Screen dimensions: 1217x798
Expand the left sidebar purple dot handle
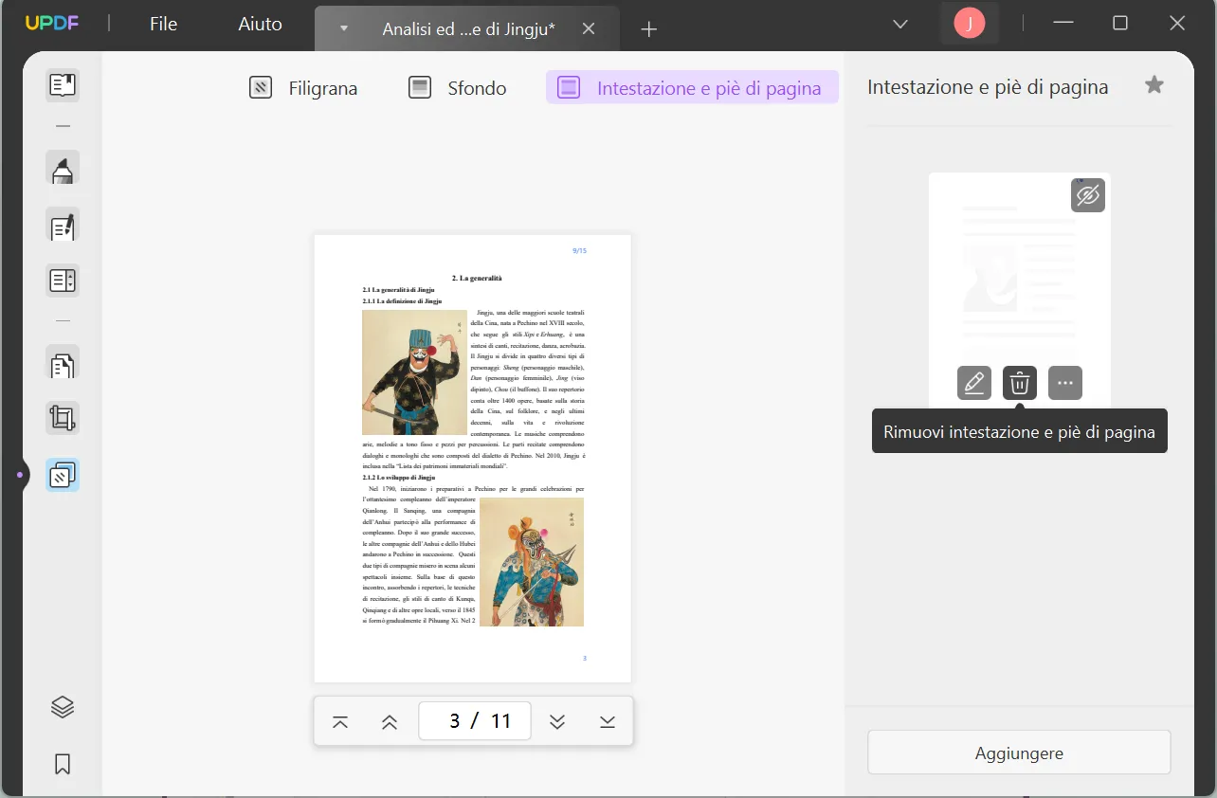point(19,474)
